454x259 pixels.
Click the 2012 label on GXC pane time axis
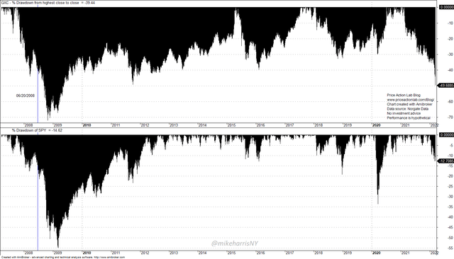tap(145, 125)
